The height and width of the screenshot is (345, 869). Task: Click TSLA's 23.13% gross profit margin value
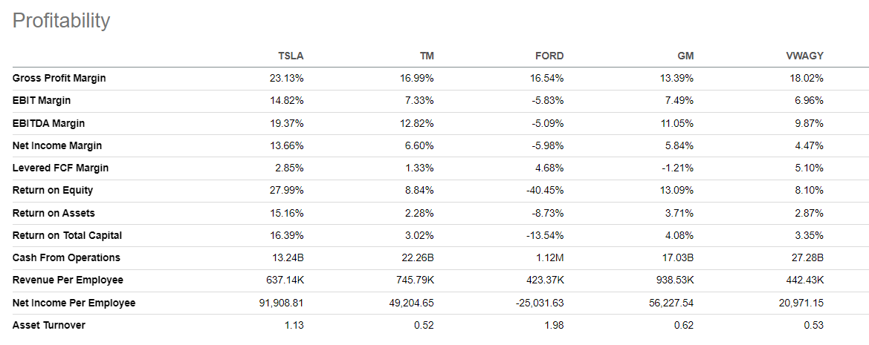coord(286,78)
